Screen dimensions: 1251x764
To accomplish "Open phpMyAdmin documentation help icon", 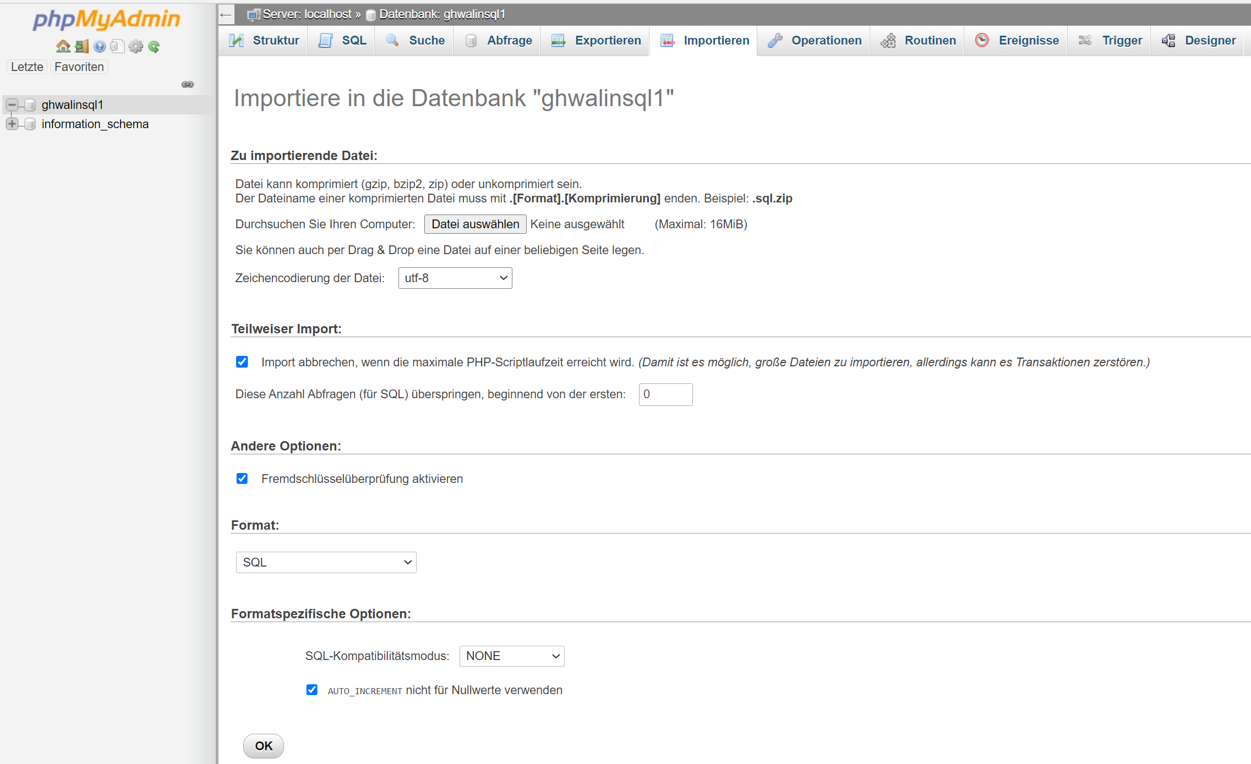I will pos(100,47).
